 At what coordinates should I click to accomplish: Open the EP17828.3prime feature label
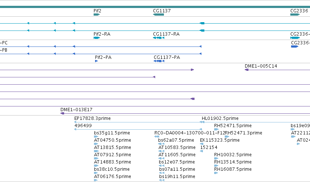92,118
